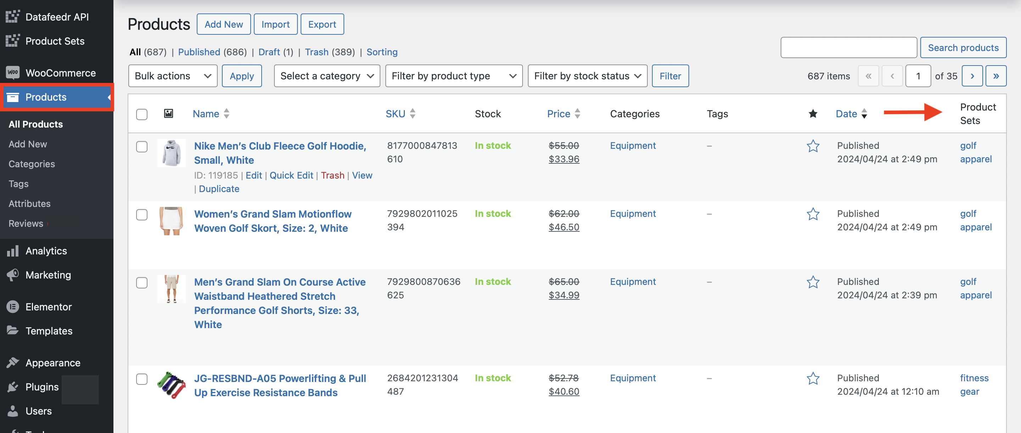
Task: Click the Export button
Action: click(x=322, y=24)
